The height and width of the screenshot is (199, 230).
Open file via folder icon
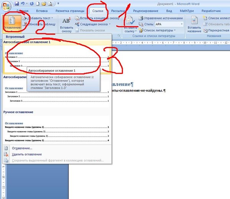pyautogui.click(x=44, y=4)
